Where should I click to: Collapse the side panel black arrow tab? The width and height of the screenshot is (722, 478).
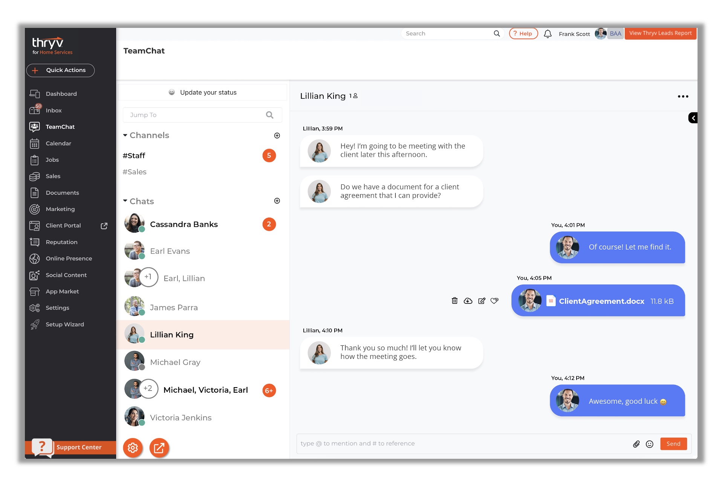tap(693, 118)
